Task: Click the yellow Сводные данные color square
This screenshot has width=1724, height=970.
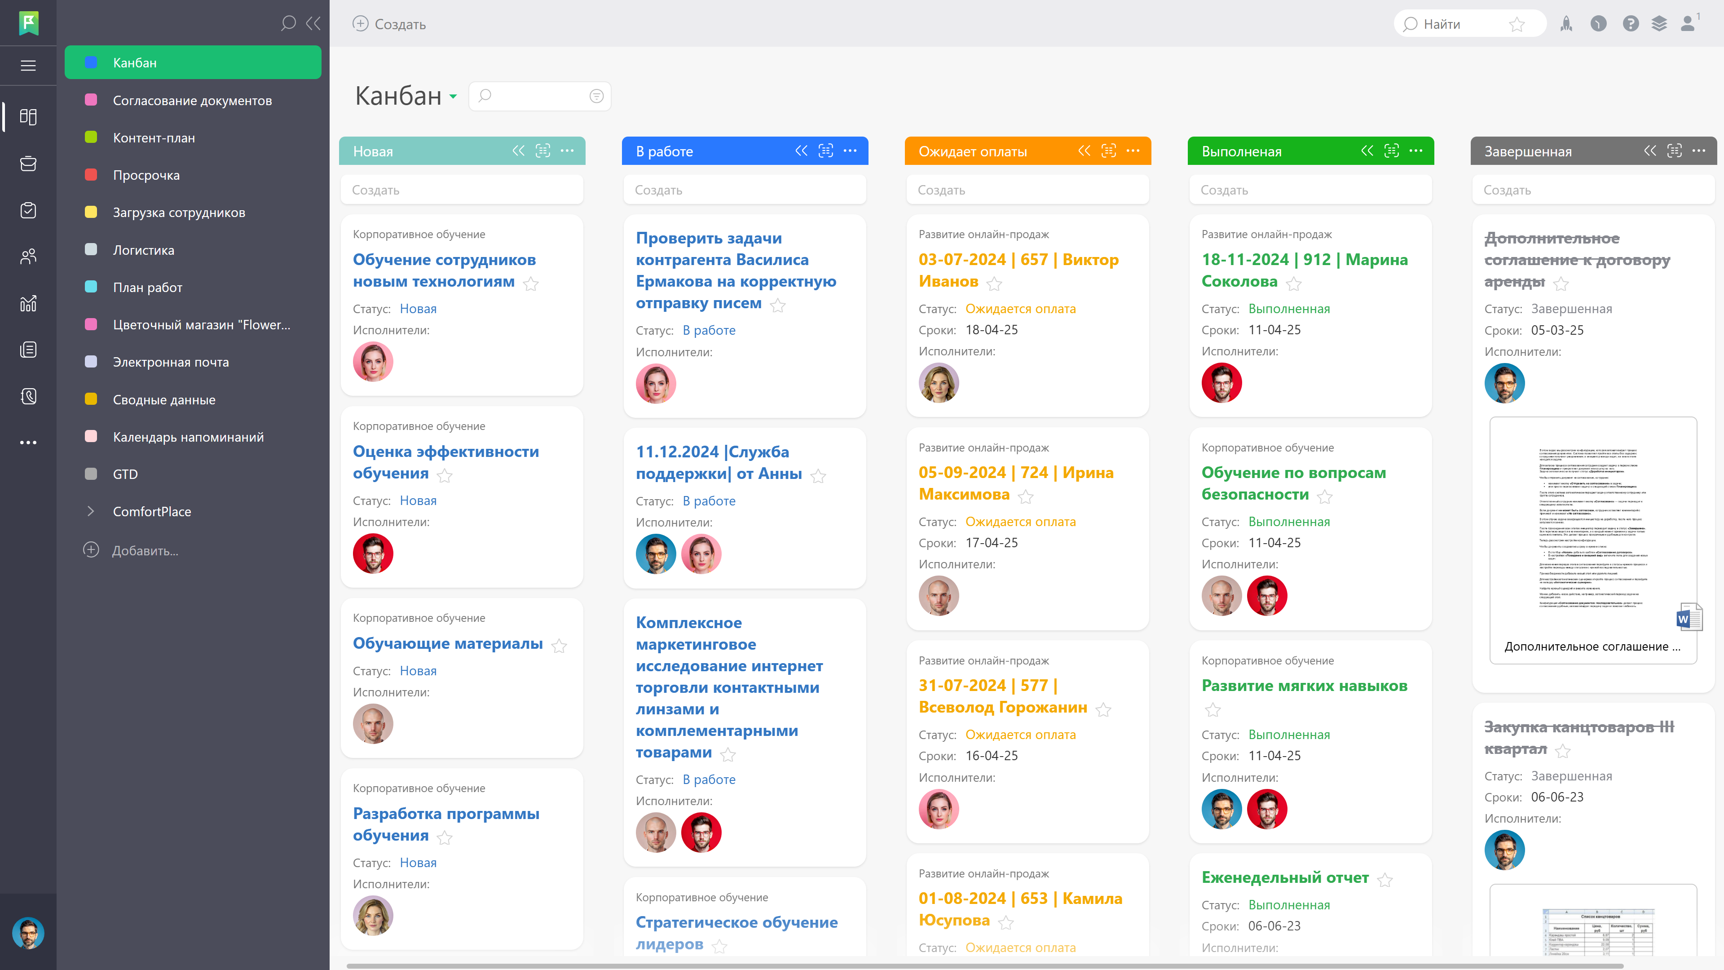Action: tap(91, 400)
